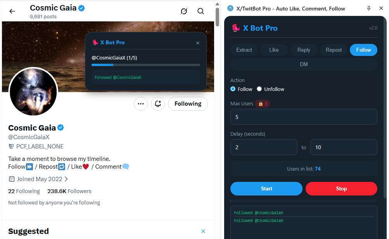This screenshot has height=239, width=389.
Task: Open the Grok analysis icon near search
Action: point(184,11)
